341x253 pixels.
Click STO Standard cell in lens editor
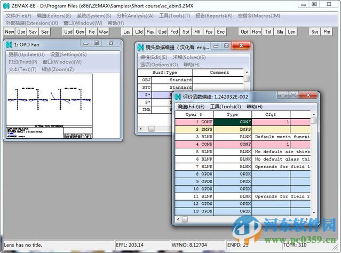point(172,87)
